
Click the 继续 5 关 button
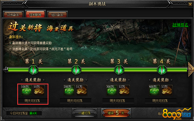(116, 113)
